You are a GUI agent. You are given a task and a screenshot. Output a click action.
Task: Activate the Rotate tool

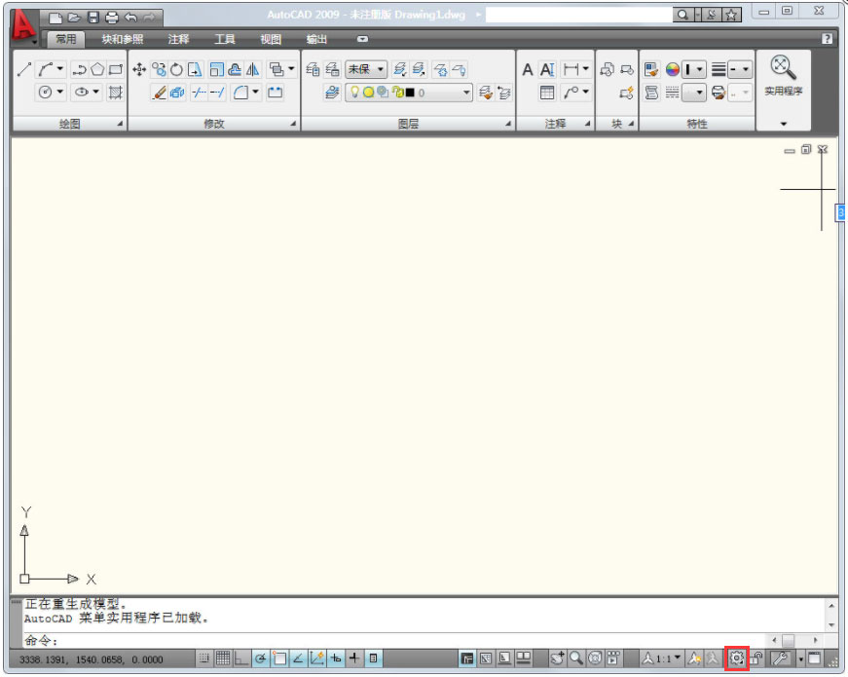click(176, 68)
